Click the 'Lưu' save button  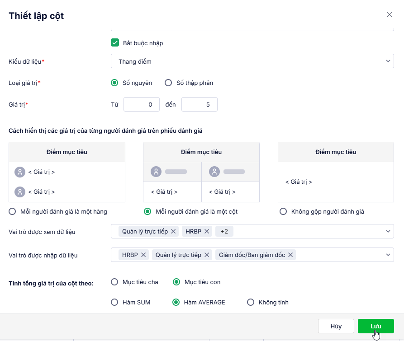[x=375, y=326]
